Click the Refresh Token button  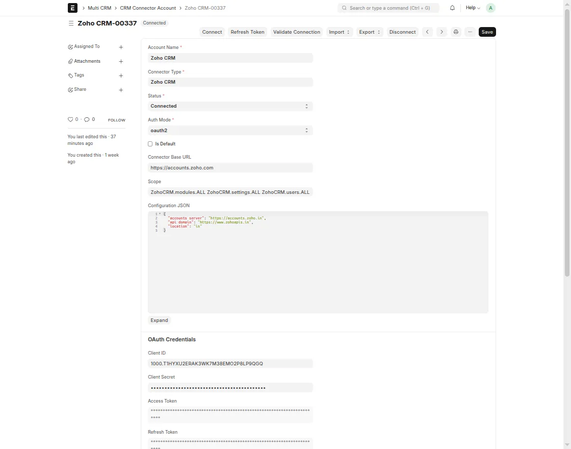(247, 32)
